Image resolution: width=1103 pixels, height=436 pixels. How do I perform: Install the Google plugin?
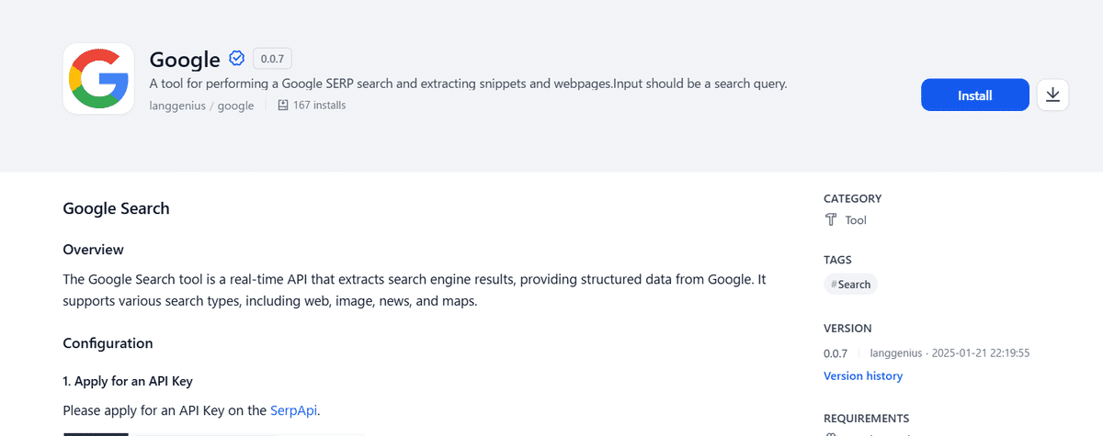pos(974,95)
